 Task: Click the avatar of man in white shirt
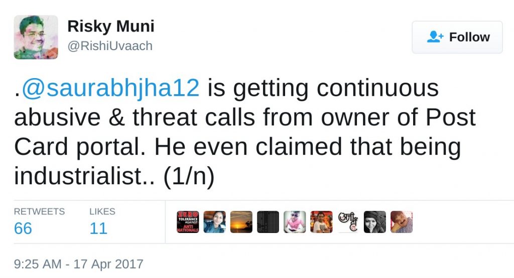point(321,222)
